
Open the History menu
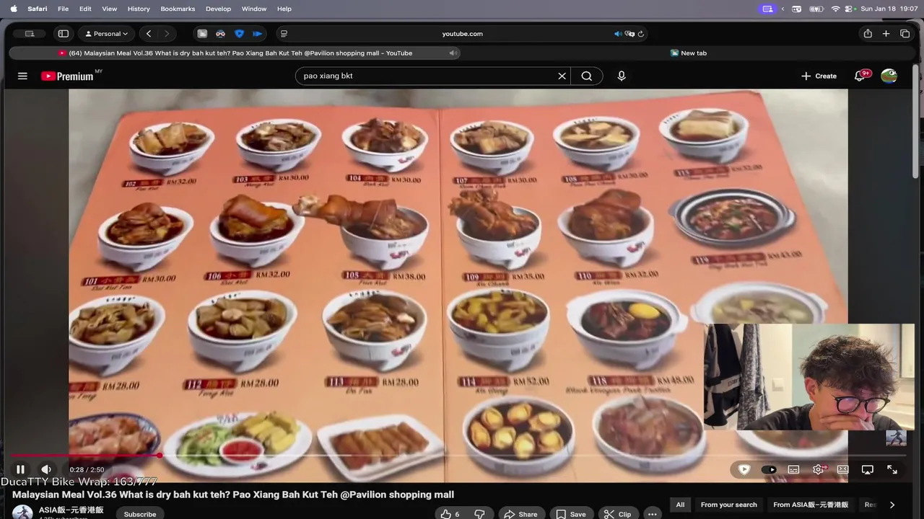(x=139, y=9)
